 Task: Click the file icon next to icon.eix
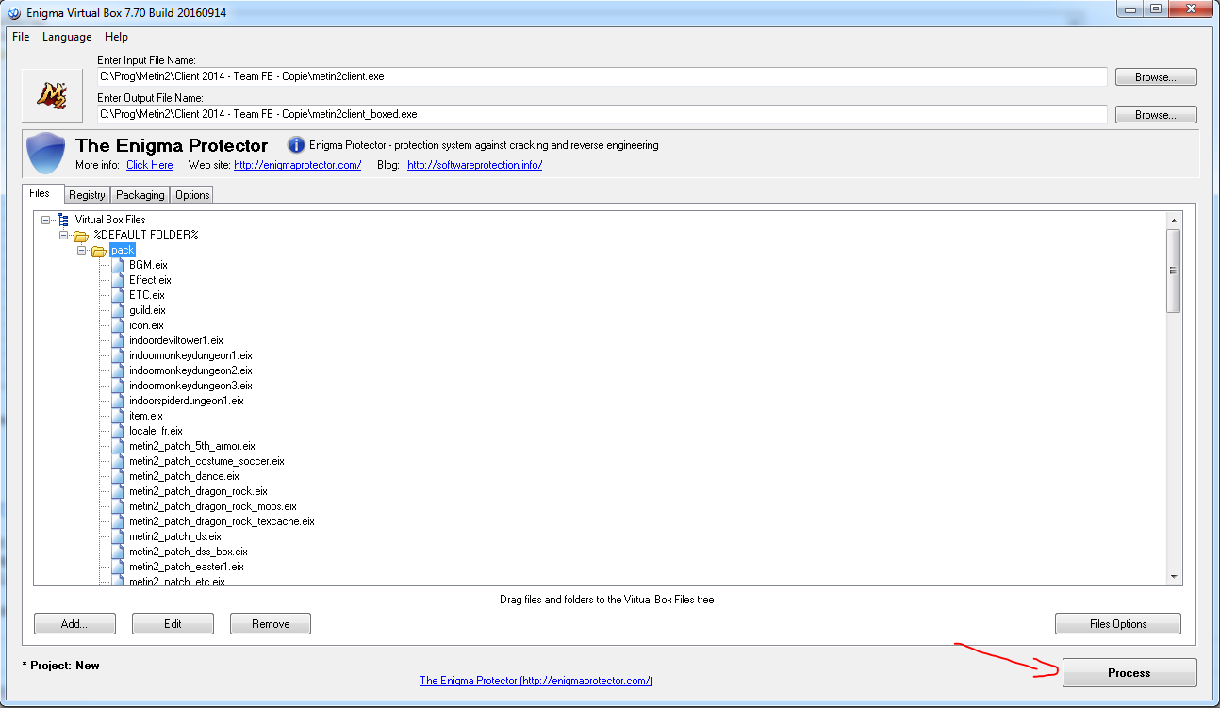pos(117,325)
